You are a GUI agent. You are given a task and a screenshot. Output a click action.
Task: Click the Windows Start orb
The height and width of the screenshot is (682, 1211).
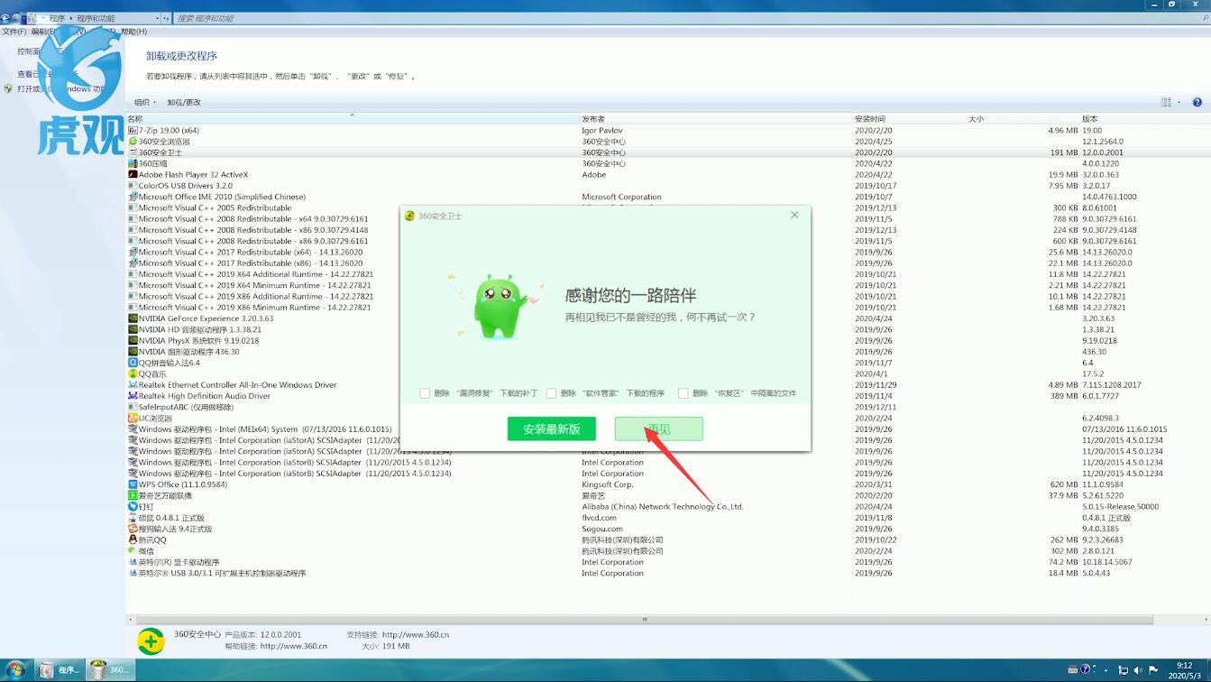tap(15, 670)
